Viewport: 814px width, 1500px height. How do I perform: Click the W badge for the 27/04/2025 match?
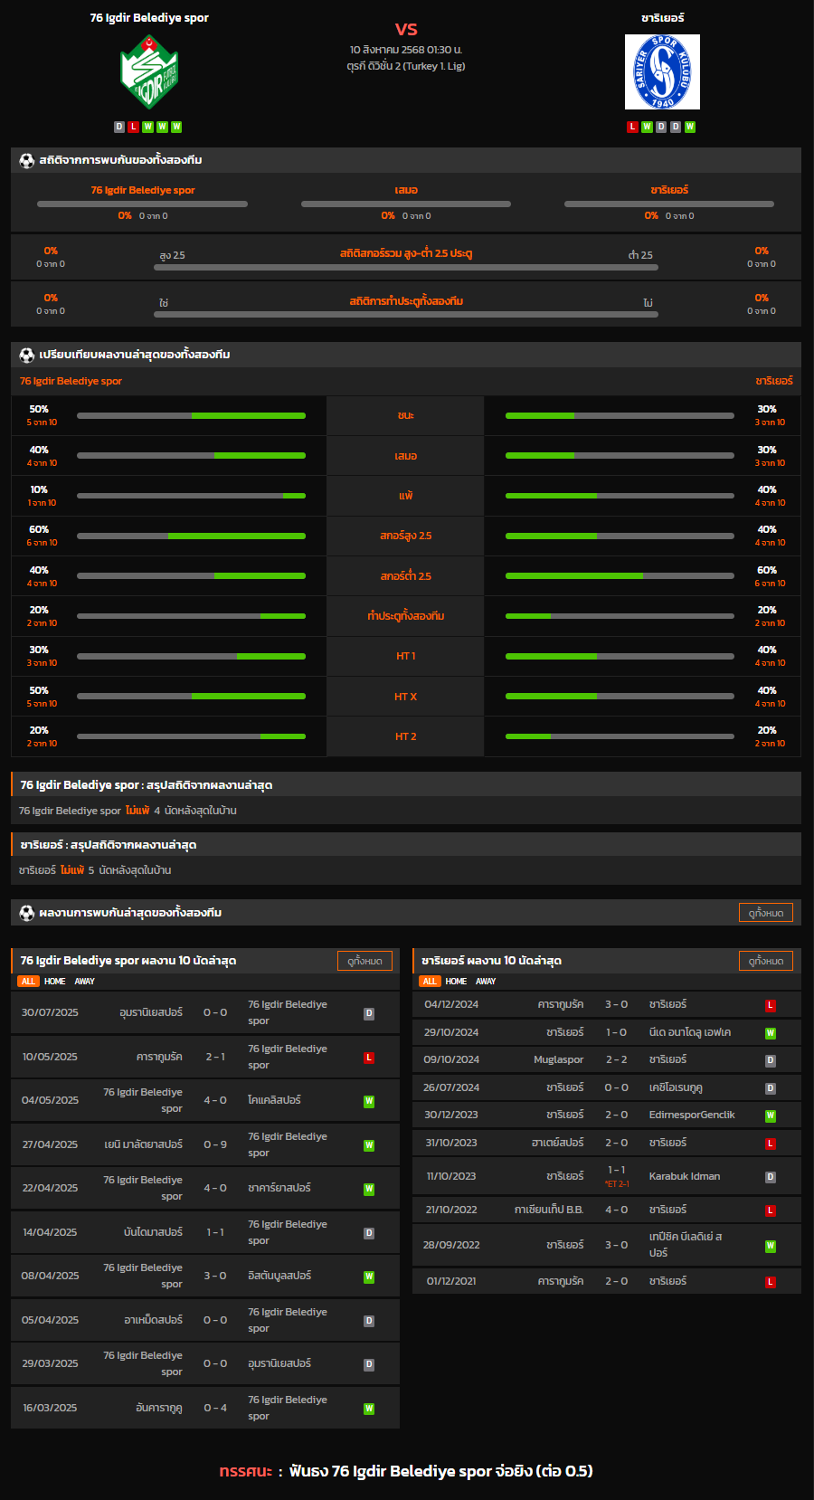(x=369, y=1145)
